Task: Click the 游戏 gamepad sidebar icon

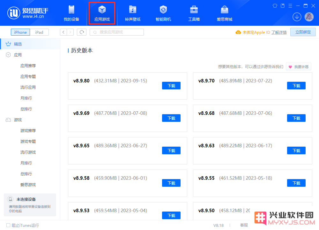Action: coord(8,120)
